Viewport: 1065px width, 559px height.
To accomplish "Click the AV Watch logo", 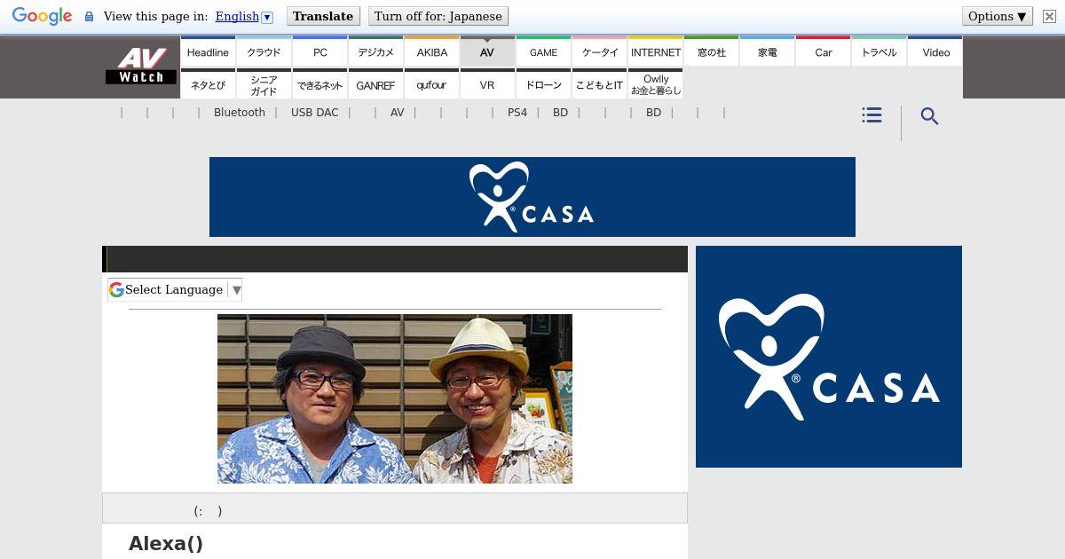I will point(141,67).
